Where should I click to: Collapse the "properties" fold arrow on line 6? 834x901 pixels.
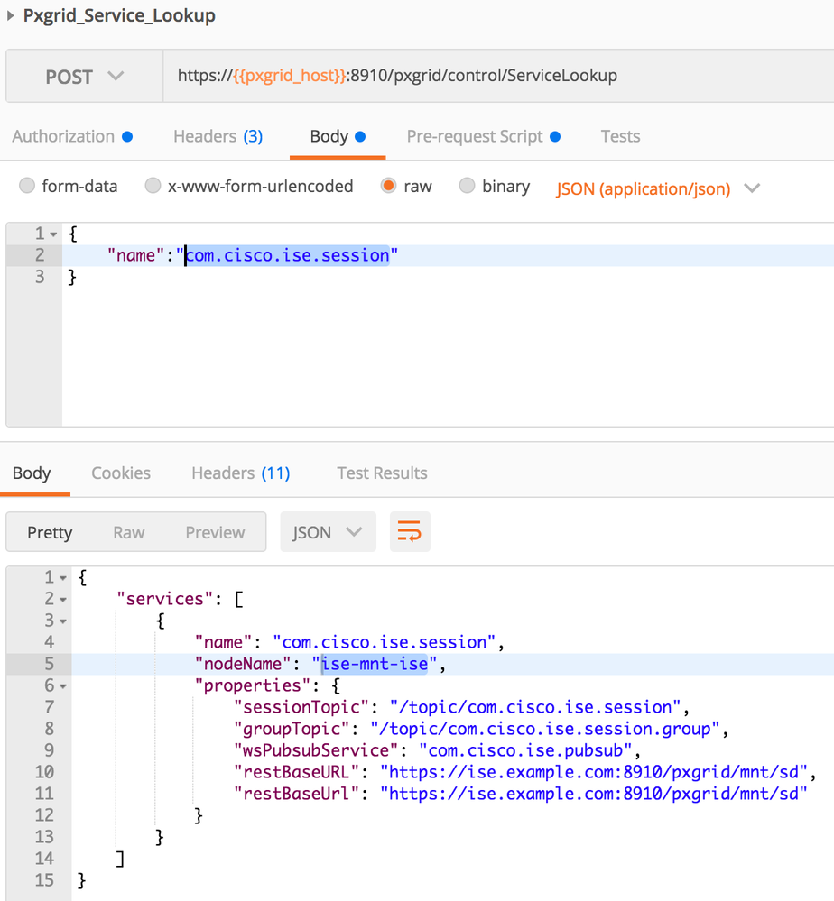pos(63,686)
